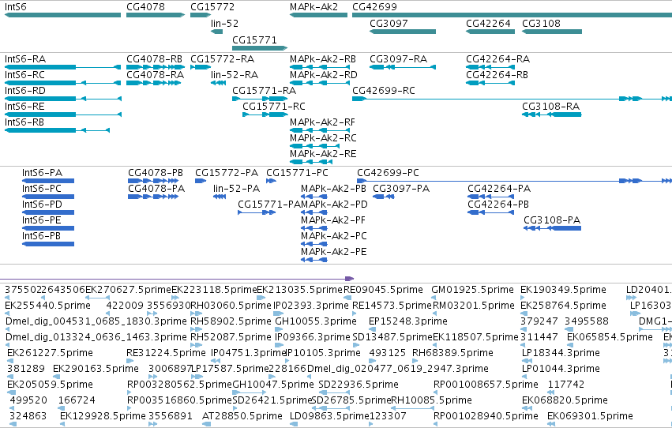Select protein IntS6-PA
This screenshot has height=428, width=672.
pos(48,181)
